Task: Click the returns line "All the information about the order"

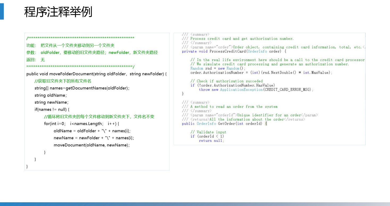Action: pyautogui.click(x=244, y=119)
